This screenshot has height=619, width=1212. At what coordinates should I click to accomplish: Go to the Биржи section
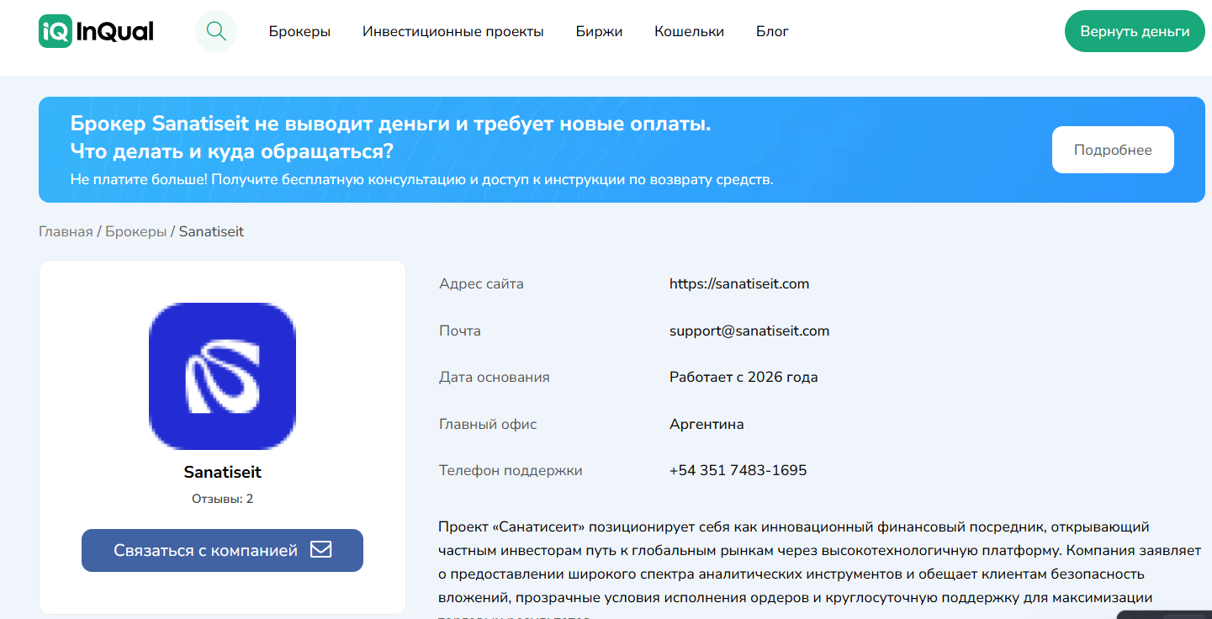coord(599,32)
